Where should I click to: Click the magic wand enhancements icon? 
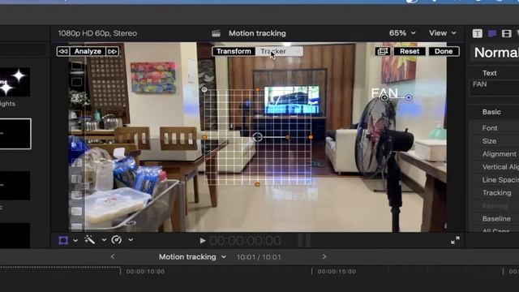tap(90, 240)
